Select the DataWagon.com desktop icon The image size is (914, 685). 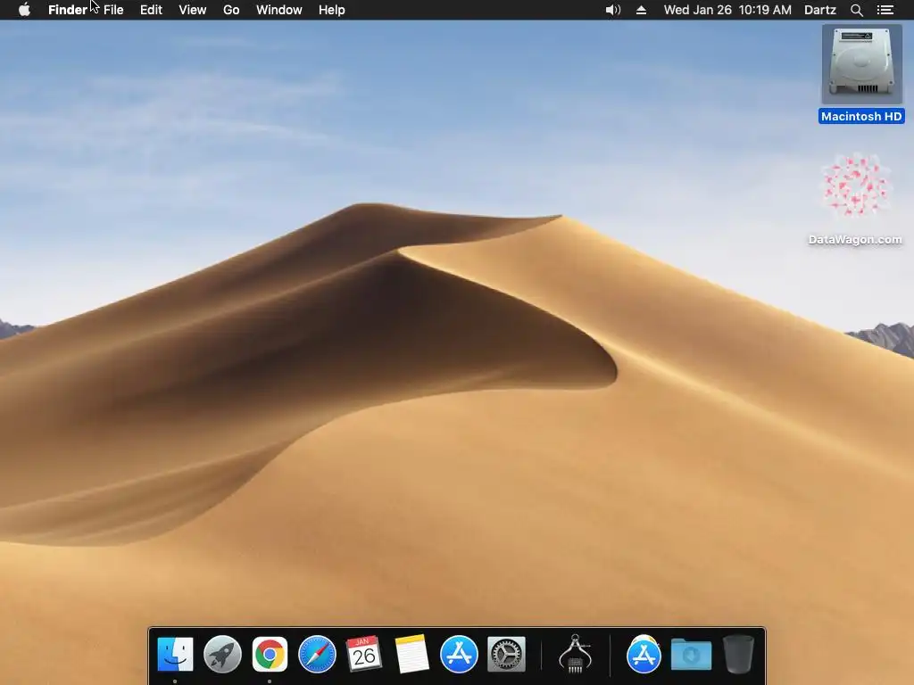pos(855,186)
